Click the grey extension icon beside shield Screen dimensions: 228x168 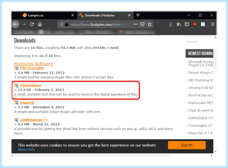pos(203,24)
